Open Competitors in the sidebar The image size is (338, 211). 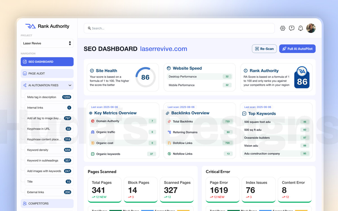point(47,203)
